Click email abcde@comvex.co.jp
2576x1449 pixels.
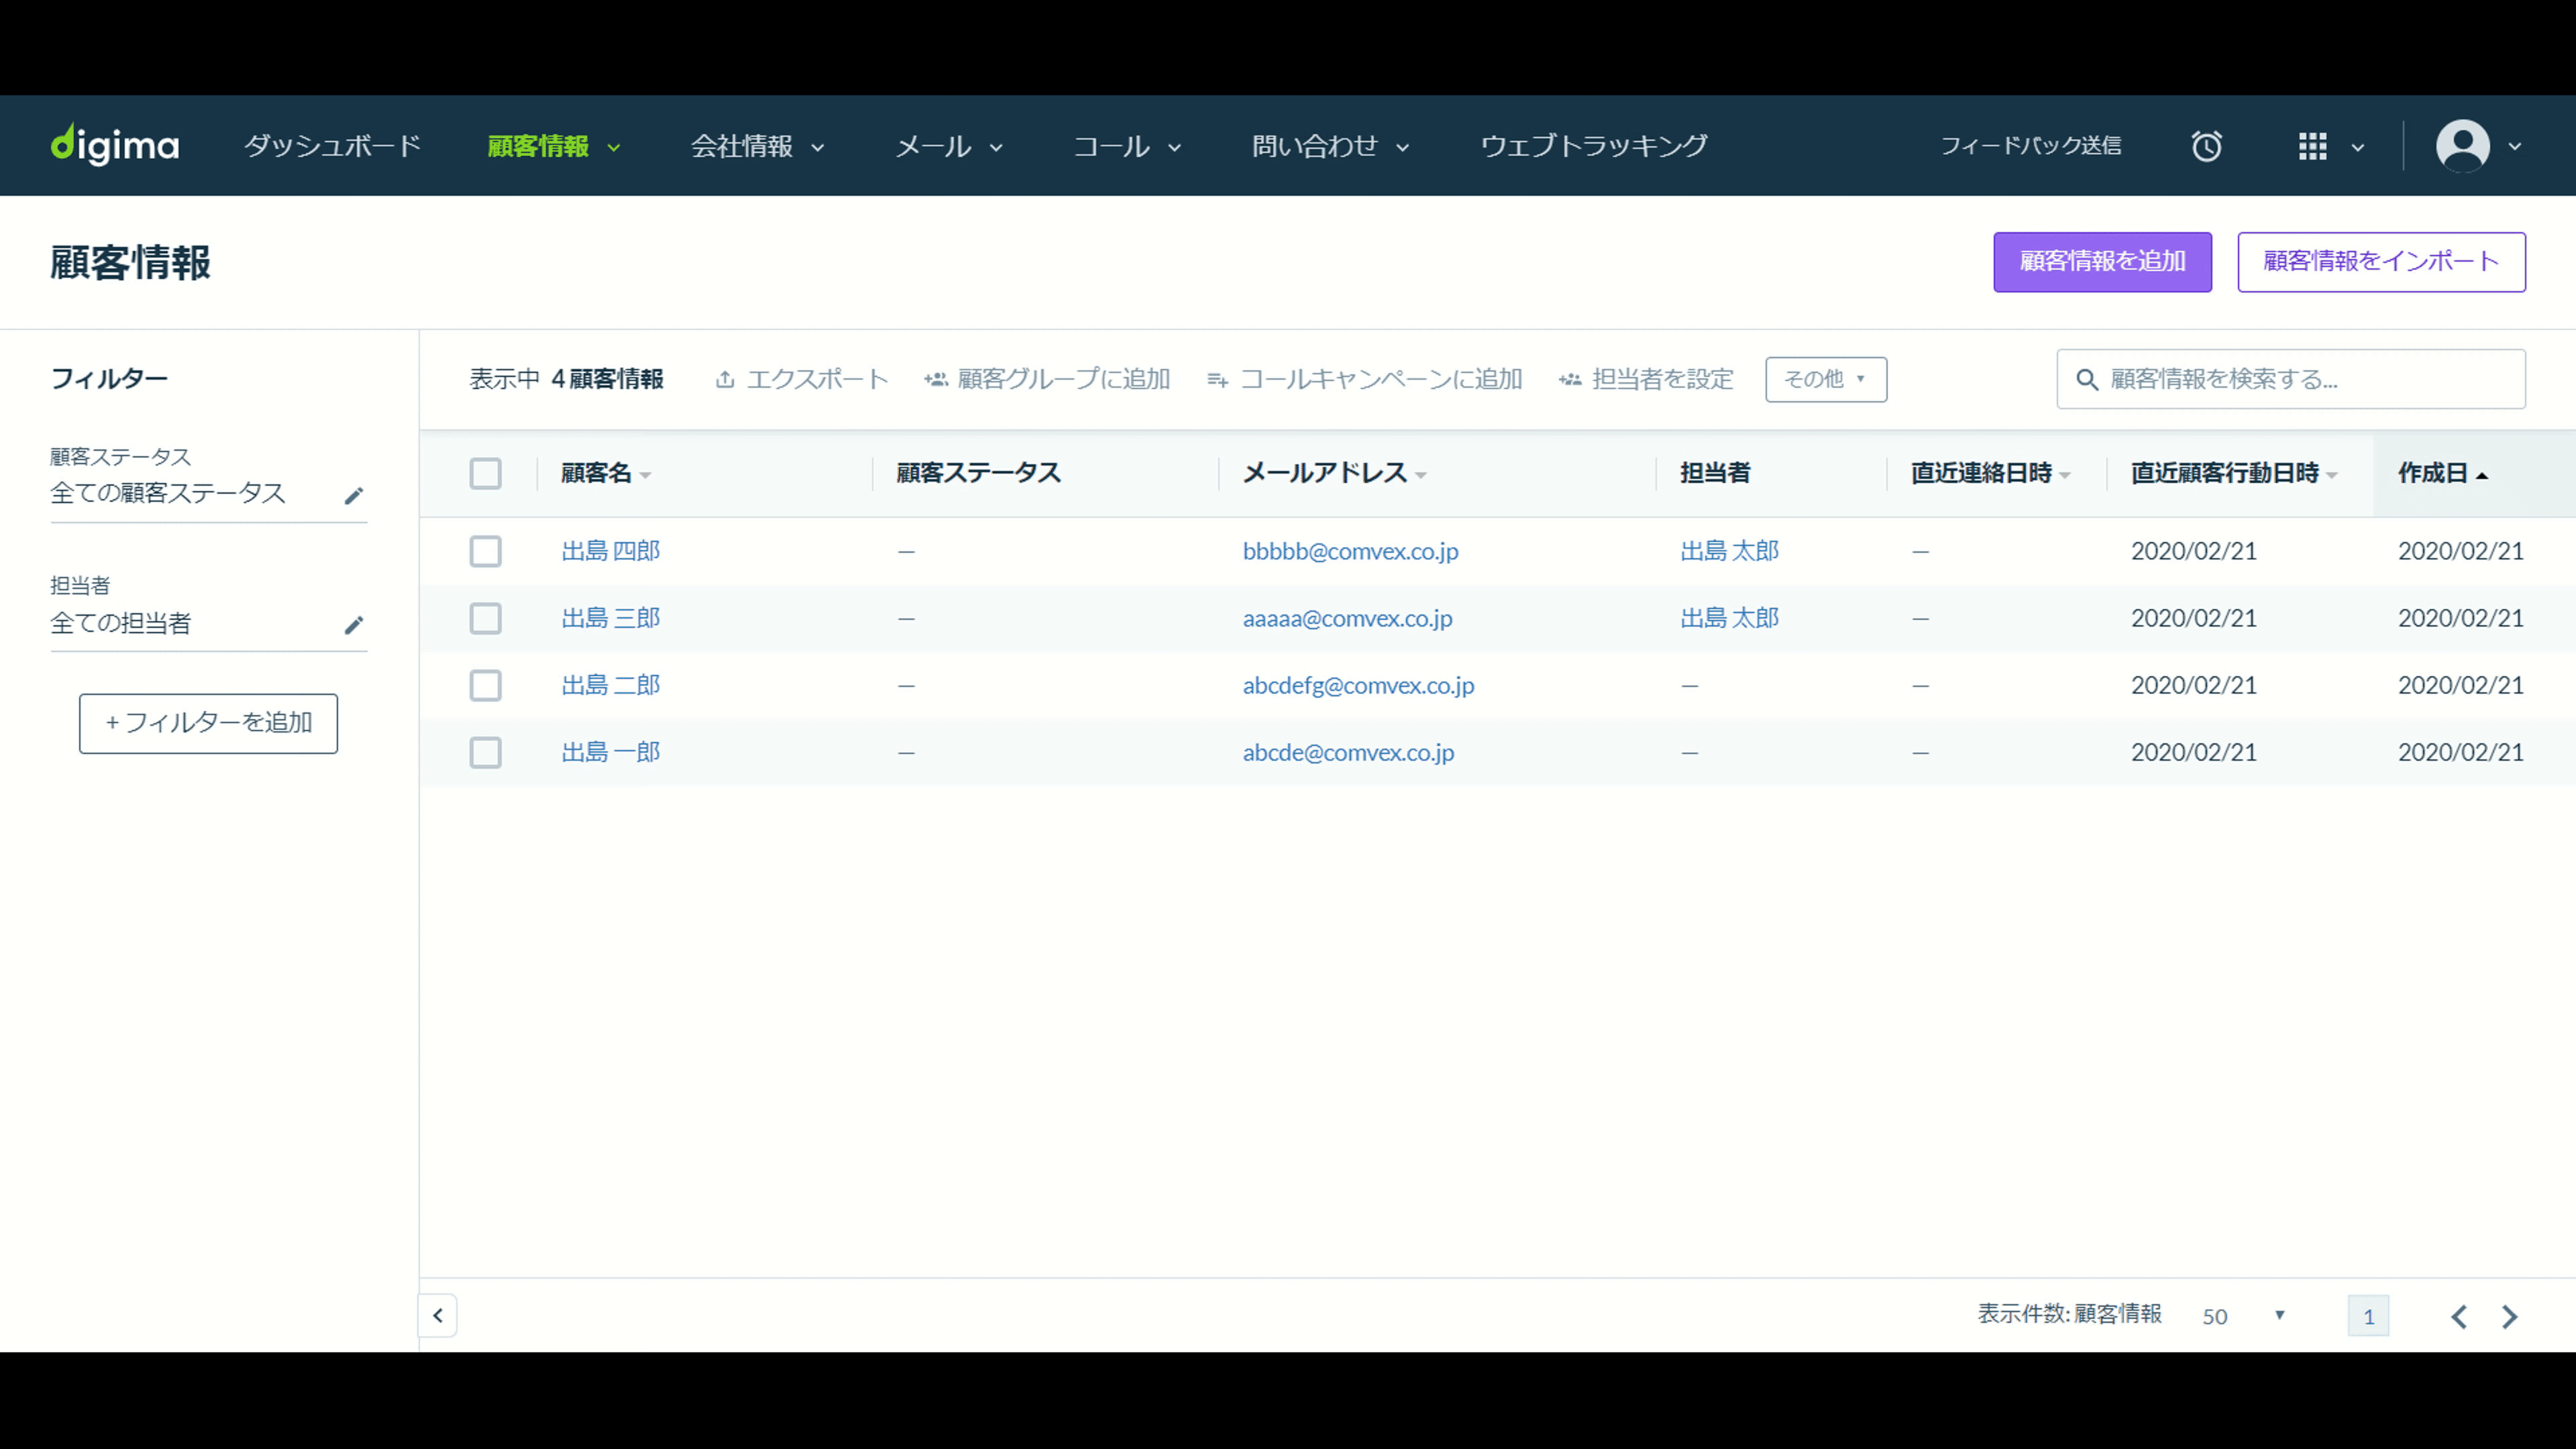[x=1348, y=752]
